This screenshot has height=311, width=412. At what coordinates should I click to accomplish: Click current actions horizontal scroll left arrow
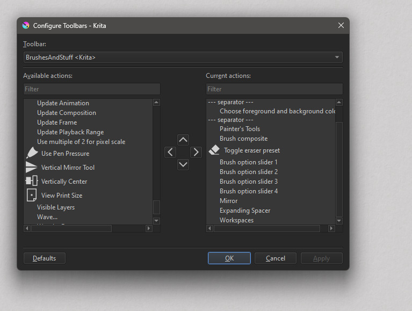(209, 228)
